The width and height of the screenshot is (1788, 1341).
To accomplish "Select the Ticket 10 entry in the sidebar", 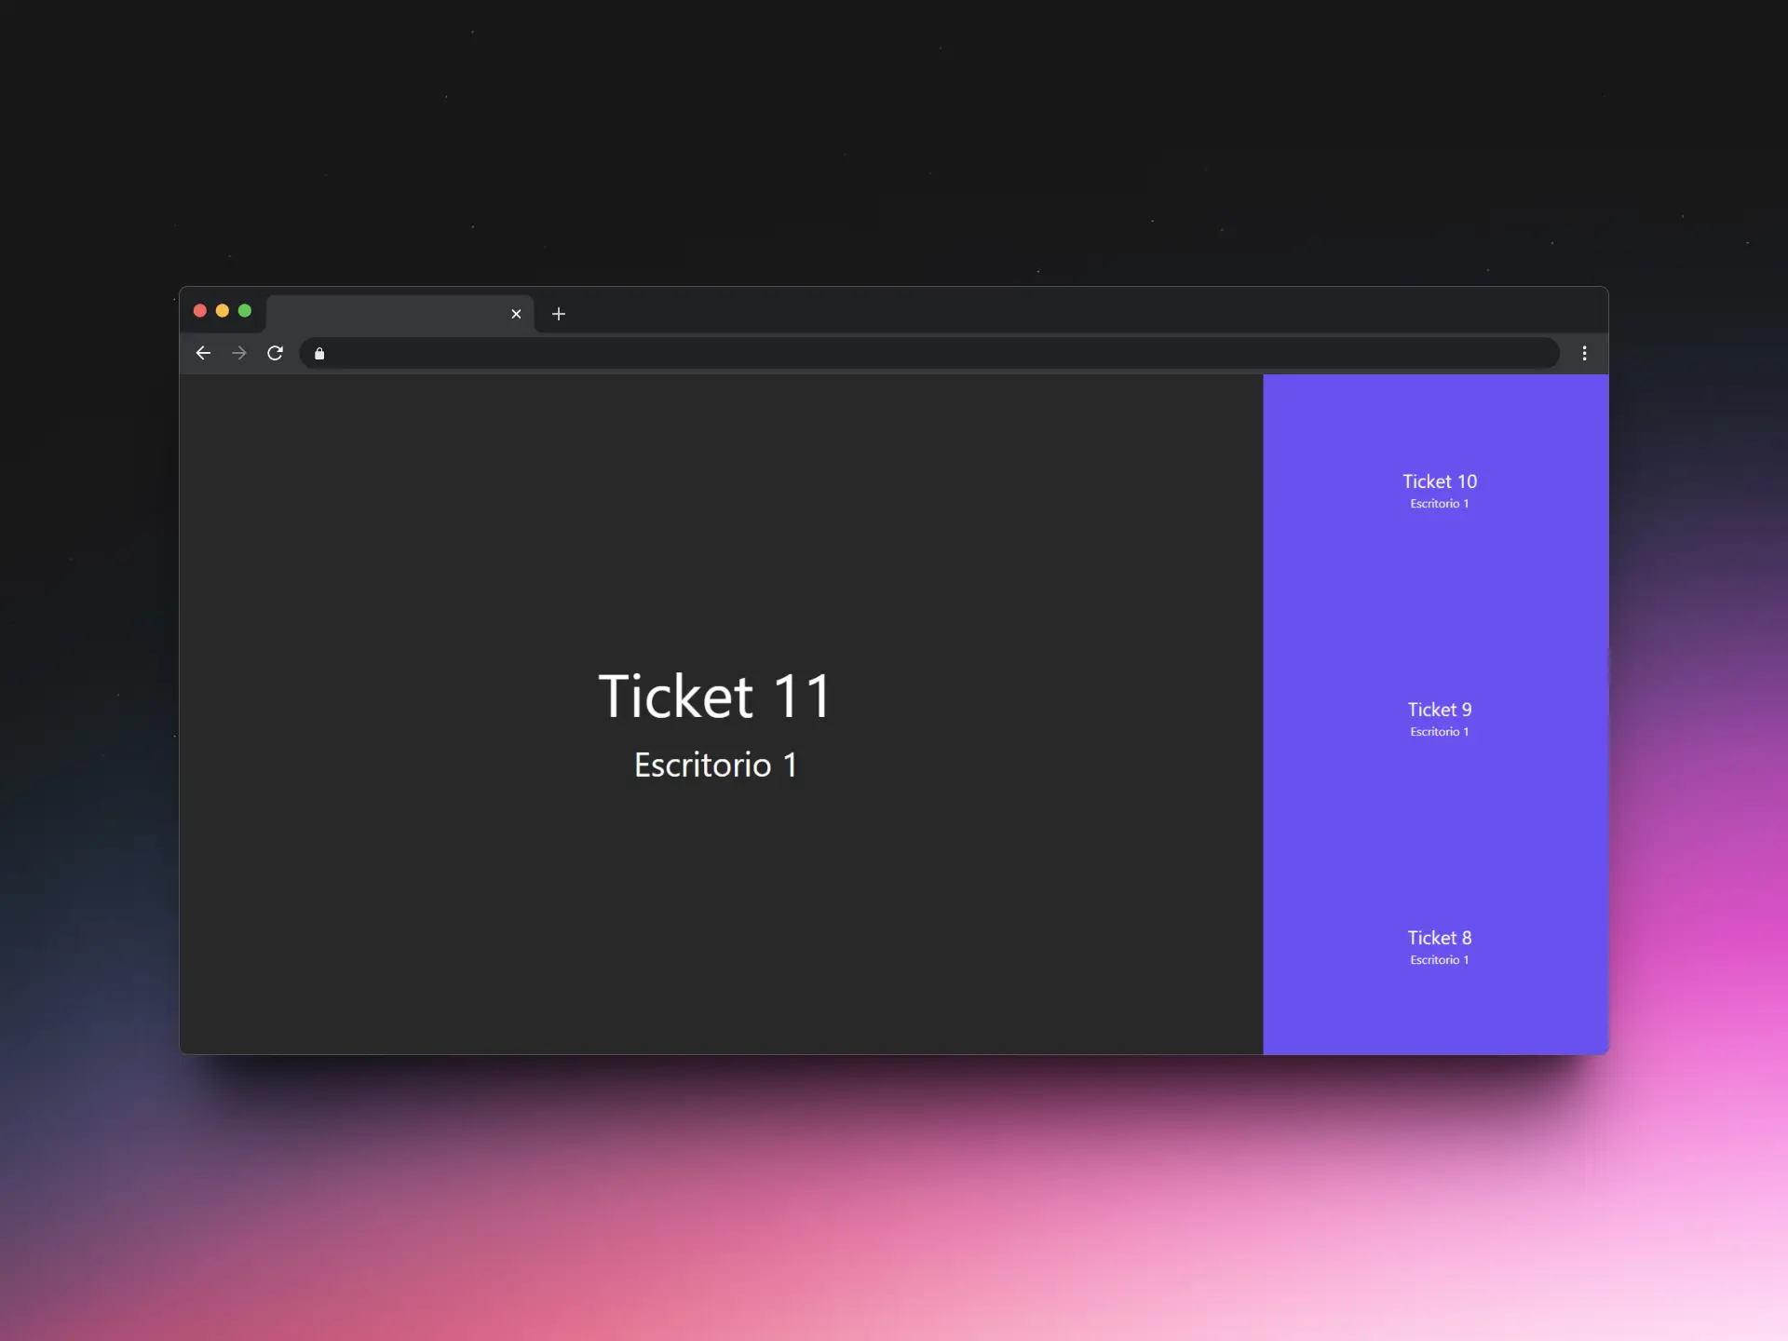I will (x=1439, y=481).
